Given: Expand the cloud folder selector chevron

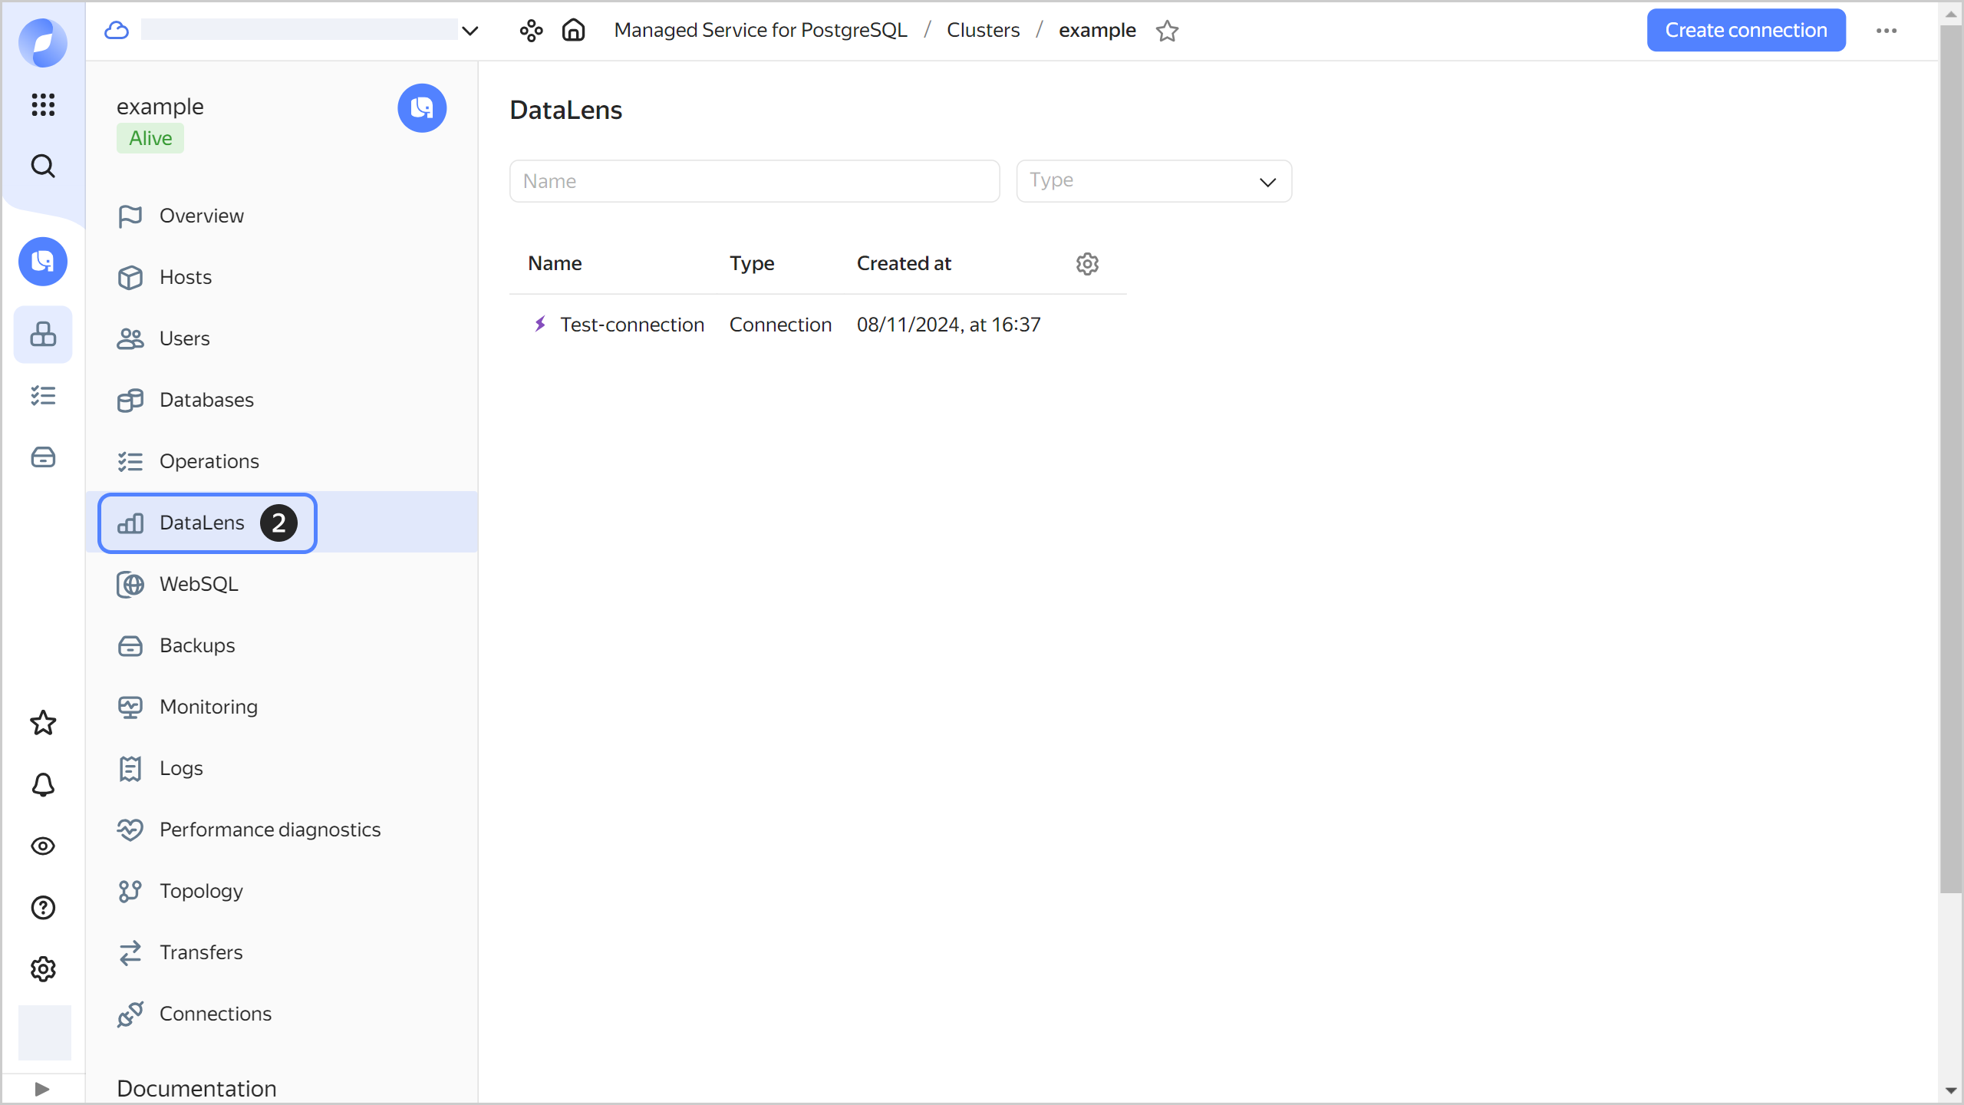Looking at the screenshot, I should pyautogui.click(x=470, y=31).
